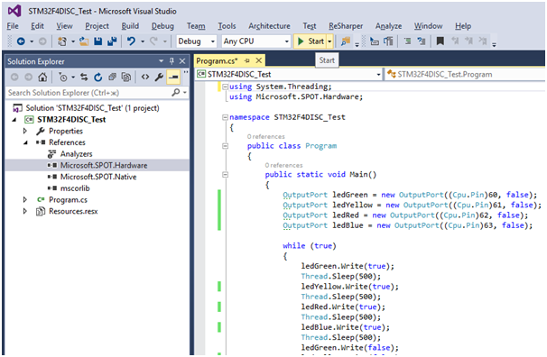
Task: Click the Home icon in Solution Explorer
Action: coord(42,77)
